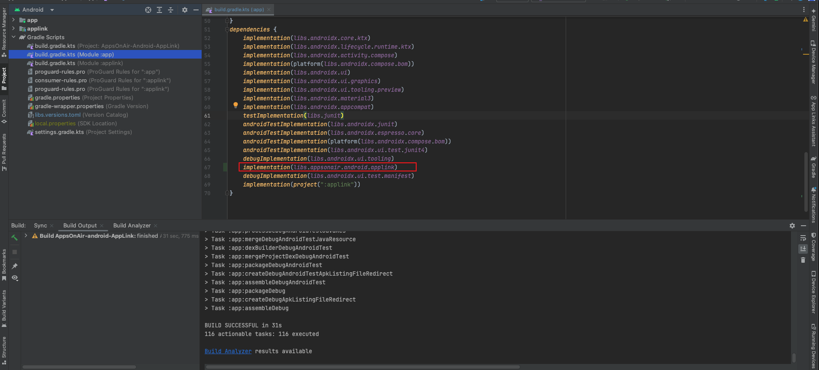The height and width of the screenshot is (370, 819).
Task: Close the Build Output tab
Action: 102,226
